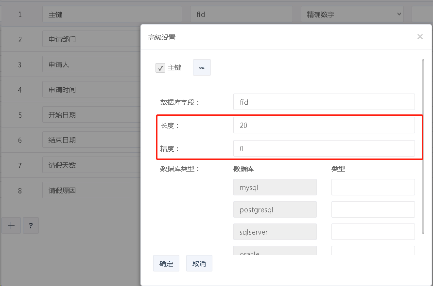Click the 数据库字段 input field
Screen dimensions: 433x286
pos(324,102)
